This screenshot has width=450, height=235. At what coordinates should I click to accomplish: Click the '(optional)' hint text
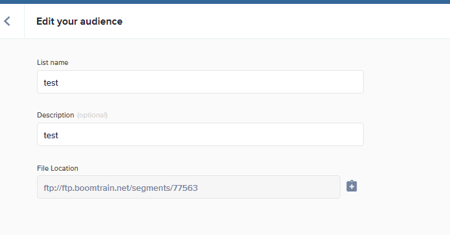(93, 115)
